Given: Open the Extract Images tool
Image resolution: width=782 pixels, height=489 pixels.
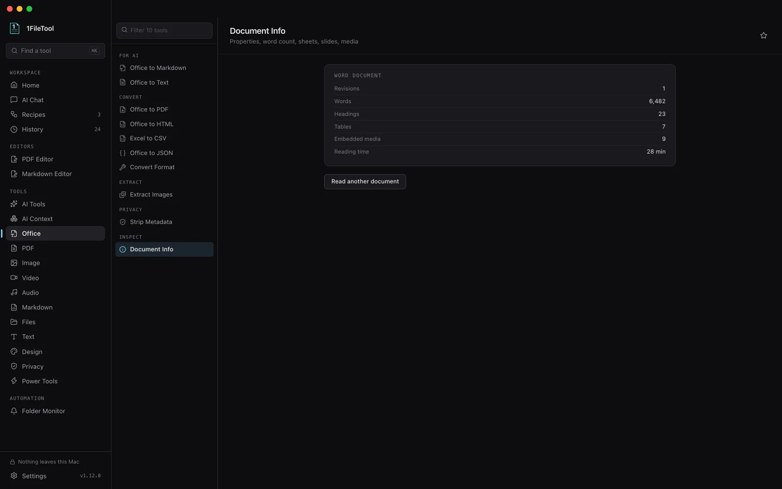Looking at the screenshot, I should coord(164,195).
